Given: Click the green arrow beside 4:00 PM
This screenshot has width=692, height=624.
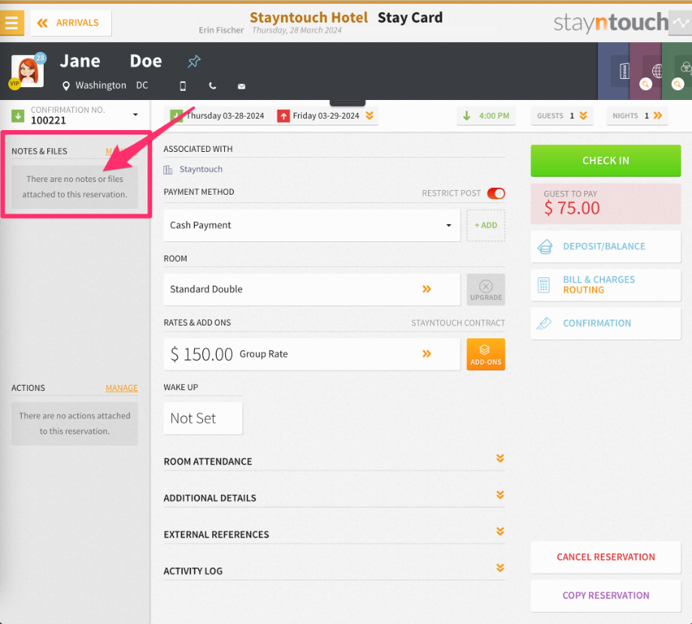Looking at the screenshot, I should (466, 116).
